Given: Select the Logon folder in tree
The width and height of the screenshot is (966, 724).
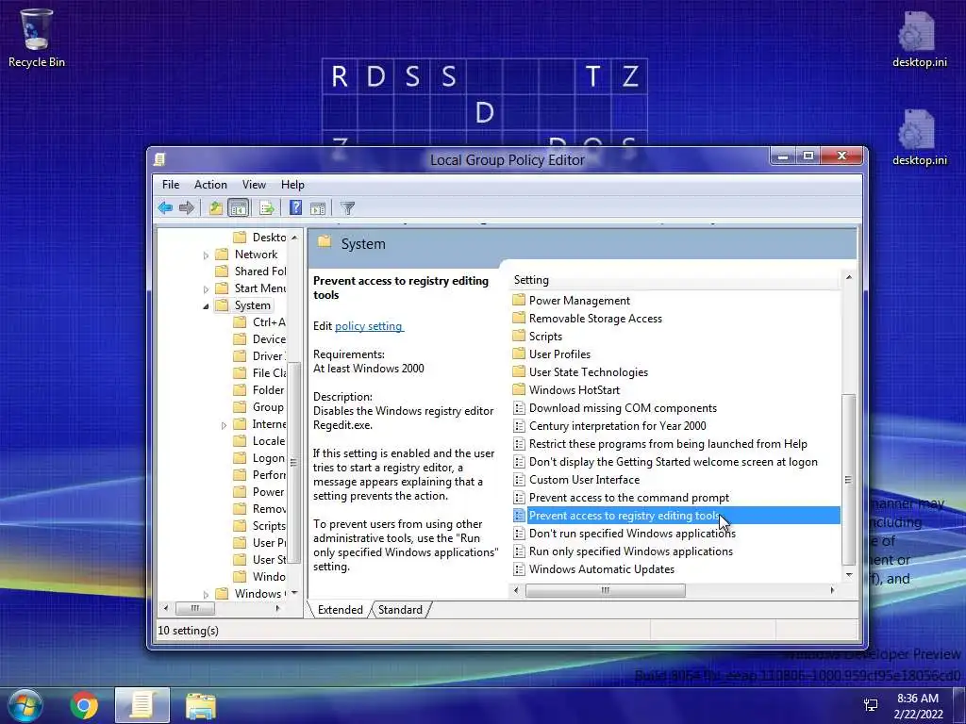Looking at the screenshot, I should (x=260, y=458).
